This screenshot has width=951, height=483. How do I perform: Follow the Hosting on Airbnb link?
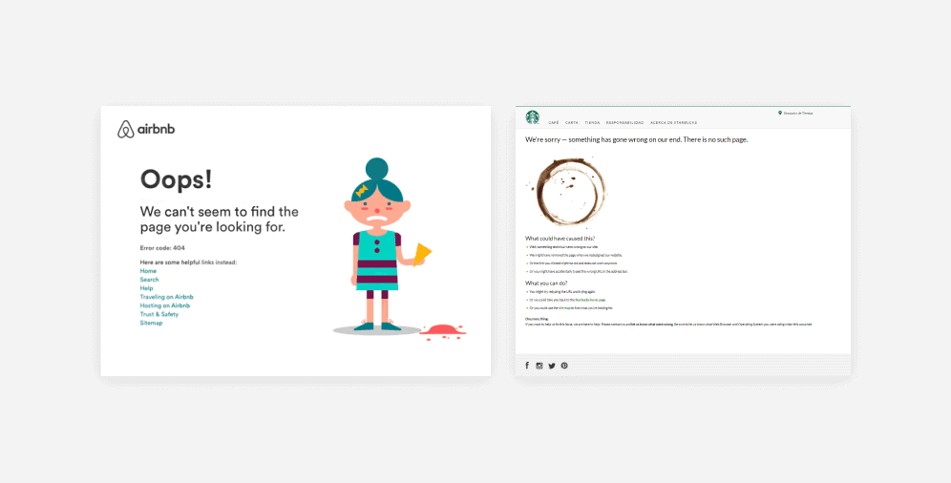(165, 305)
